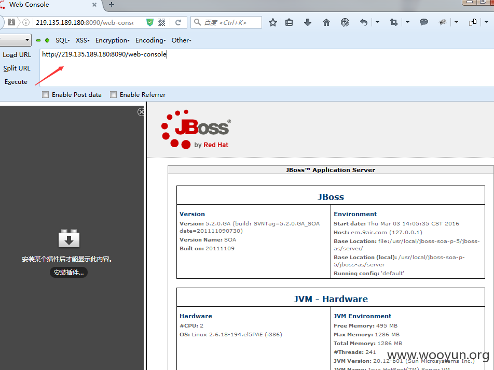Click the 'Built on: 20111109' text
The image size is (494, 370).
207,249
